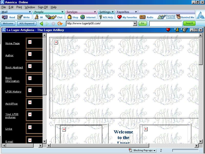
Task: Email page link icon in title bar
Action: point(184,30)
